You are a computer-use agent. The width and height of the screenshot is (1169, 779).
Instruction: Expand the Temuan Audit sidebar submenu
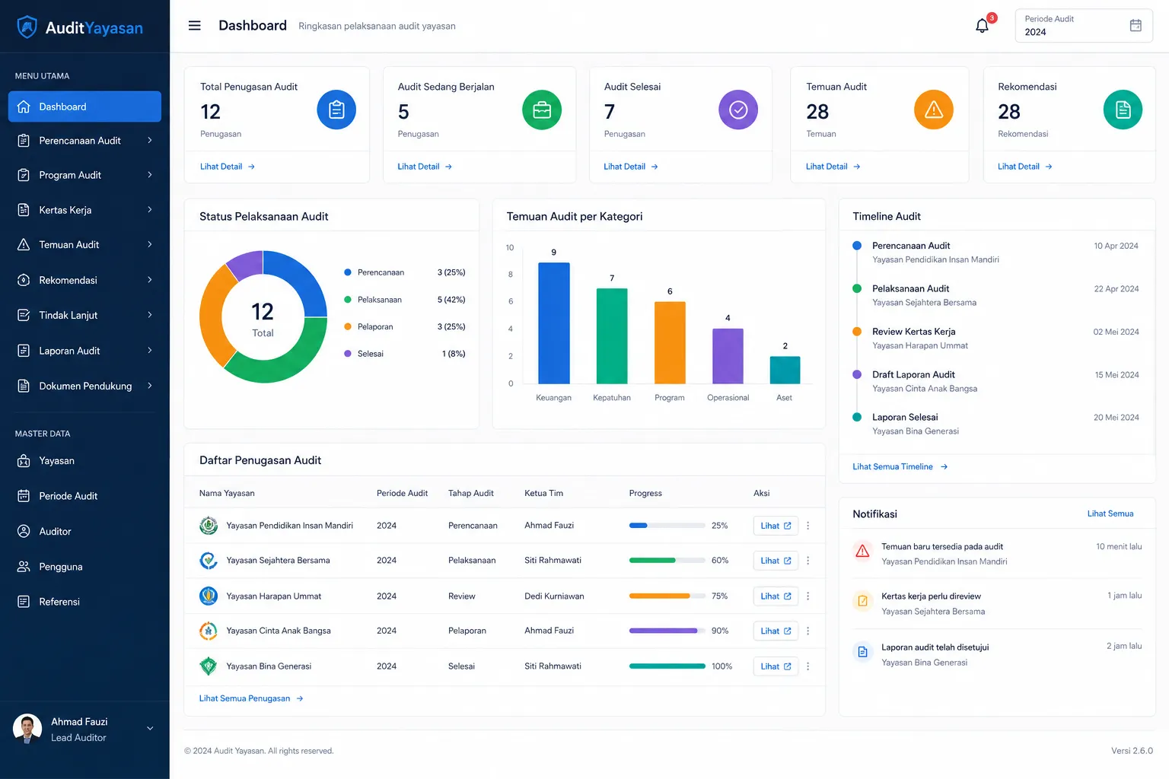point(150,245)
